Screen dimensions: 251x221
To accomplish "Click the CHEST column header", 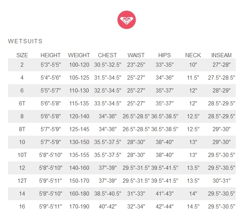I will pyautogui.click(x=107, y=55).
